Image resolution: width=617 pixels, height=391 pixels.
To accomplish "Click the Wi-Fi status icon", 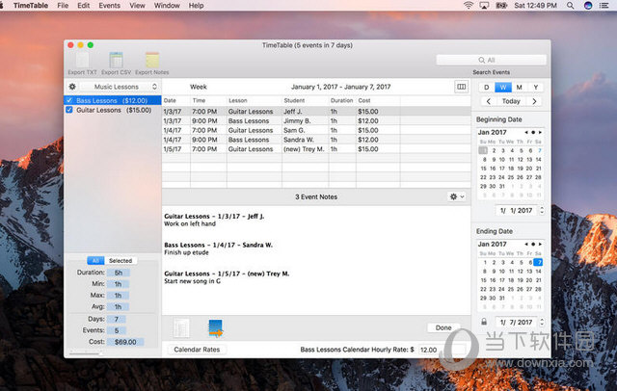I will coord(469,6).
